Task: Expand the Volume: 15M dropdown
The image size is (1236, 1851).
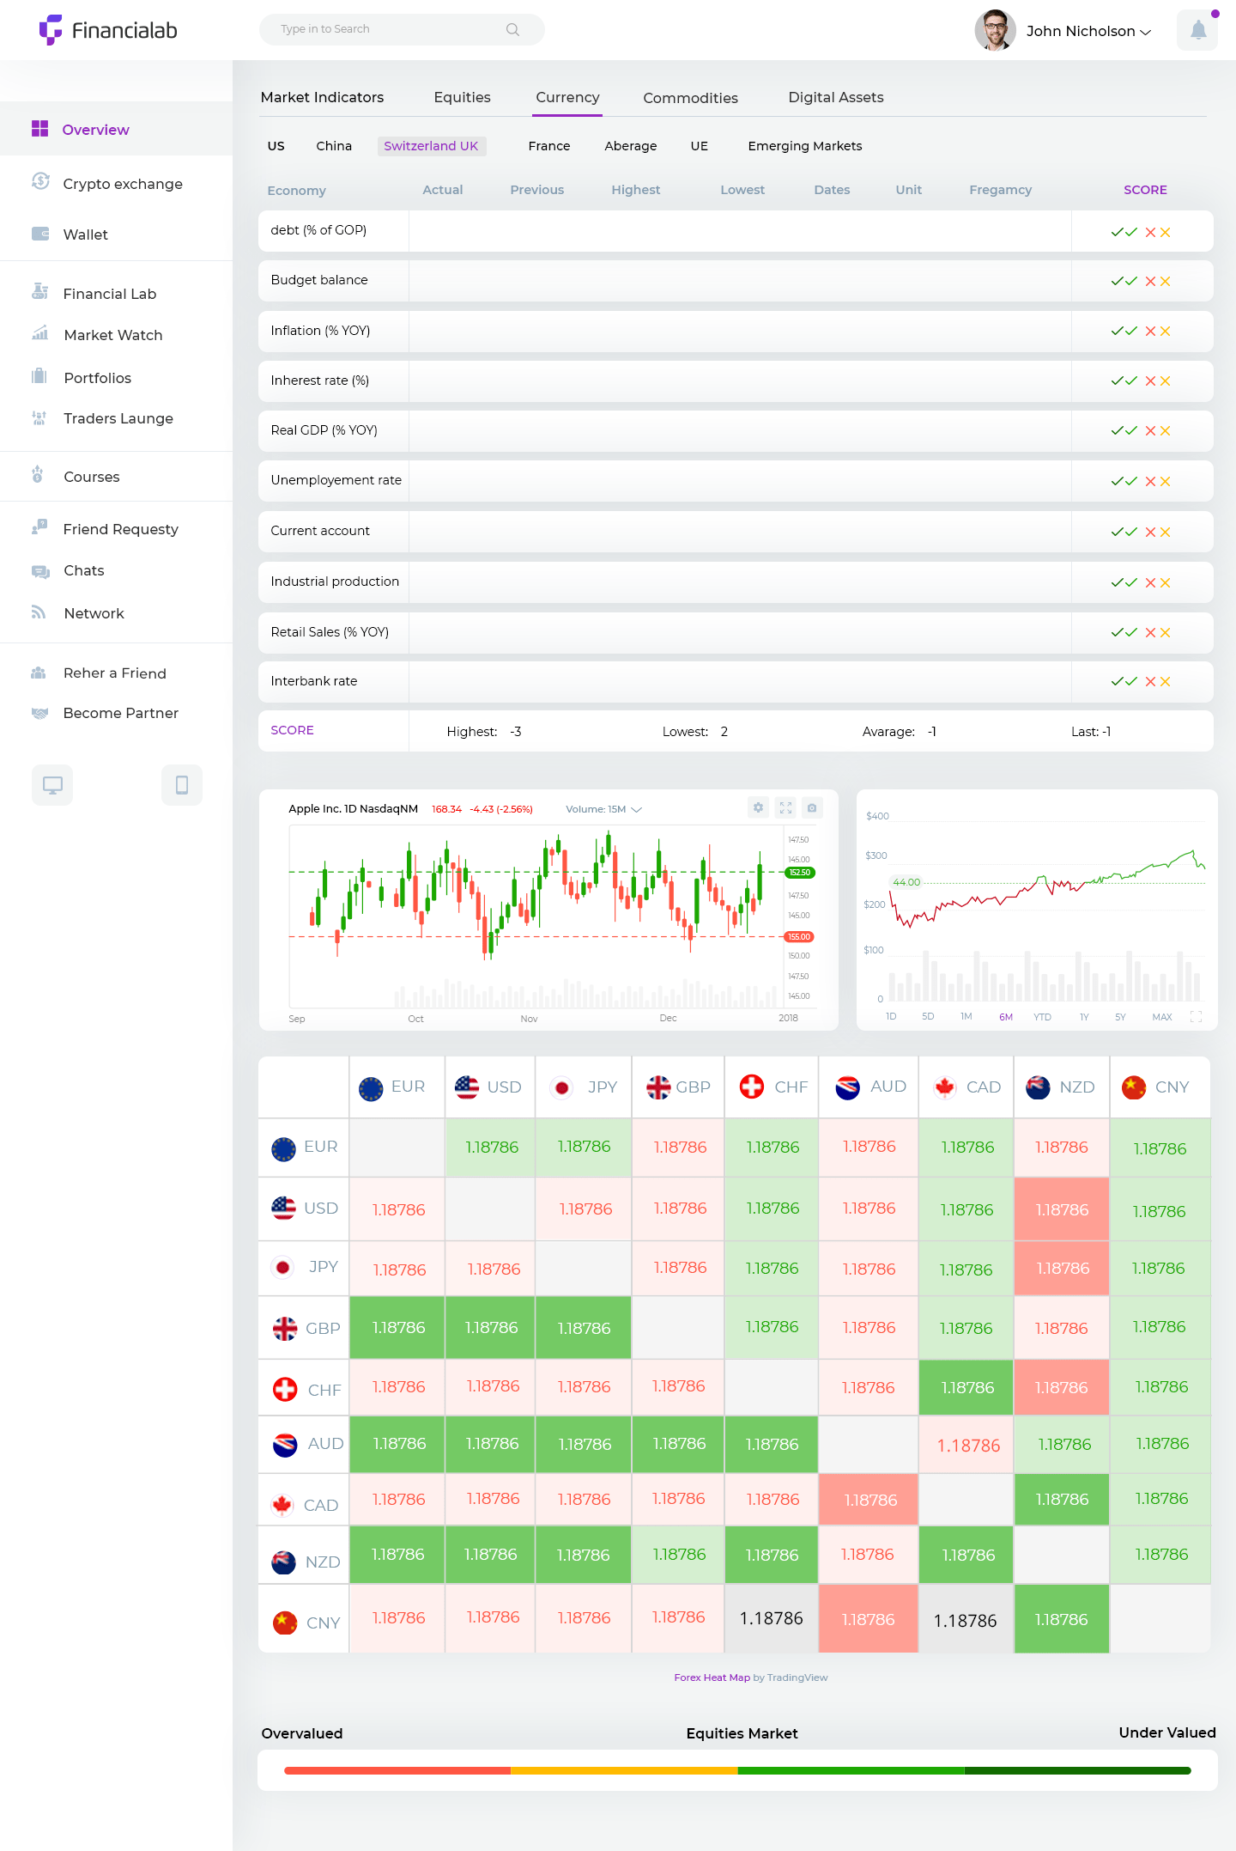Action: pos(603,809)
